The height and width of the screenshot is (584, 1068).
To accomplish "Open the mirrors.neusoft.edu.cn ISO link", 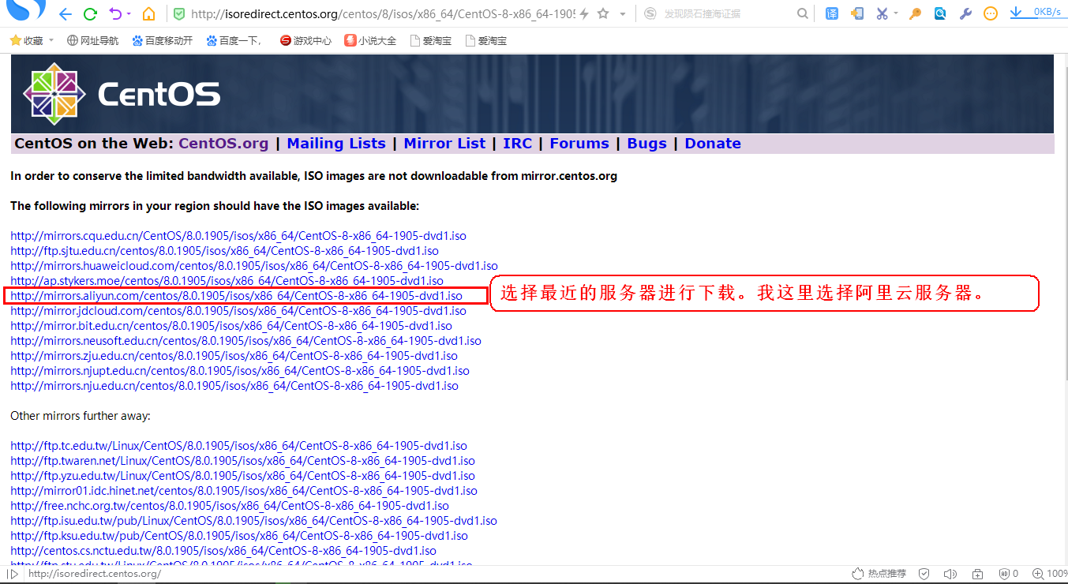I will click(245, 341).
